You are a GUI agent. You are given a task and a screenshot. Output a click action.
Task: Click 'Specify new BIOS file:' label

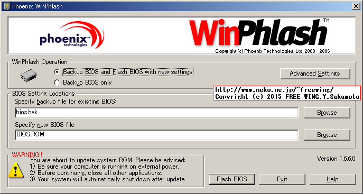pyautogui.click(x=45, y=125)
